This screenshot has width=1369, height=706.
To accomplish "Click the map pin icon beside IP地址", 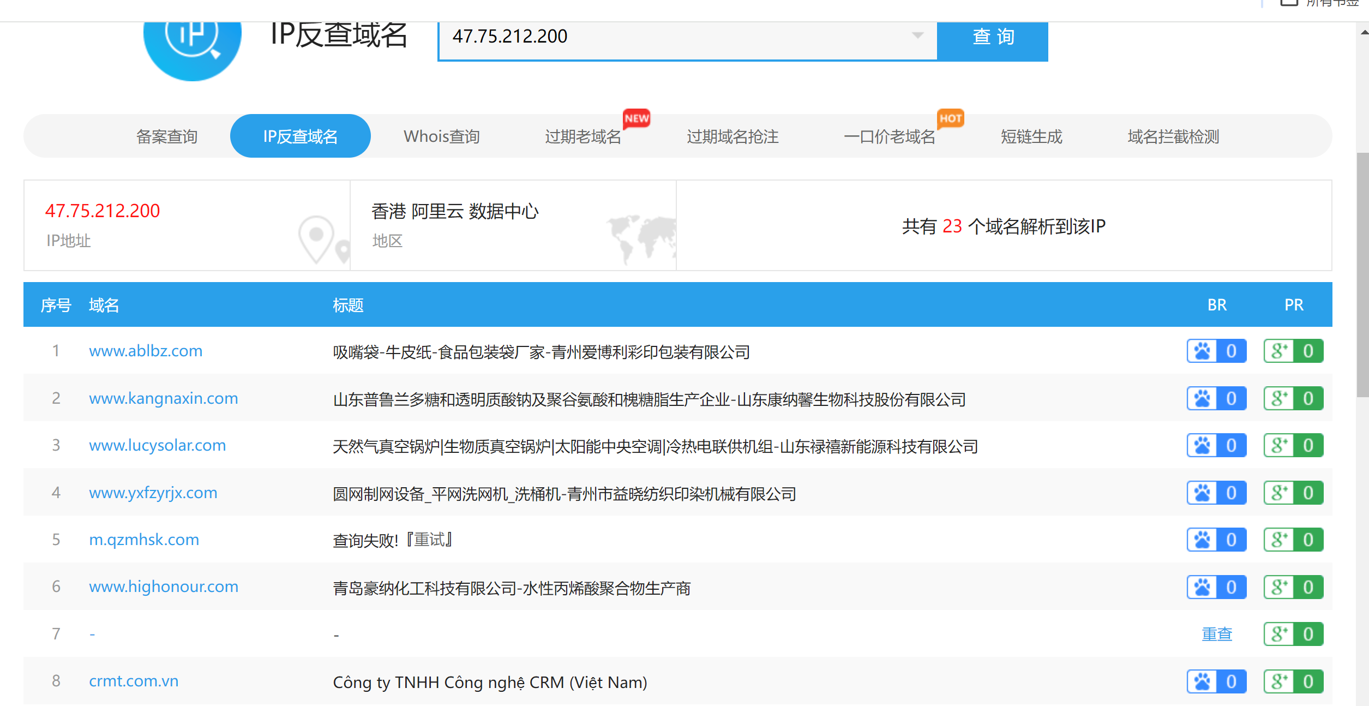I will coord(323,241).
